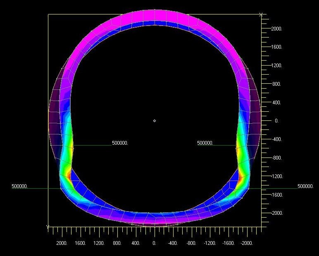Select horizontal axis label 2000.
The height and width of the screenshot is (256, 319).
coord(62,243)
